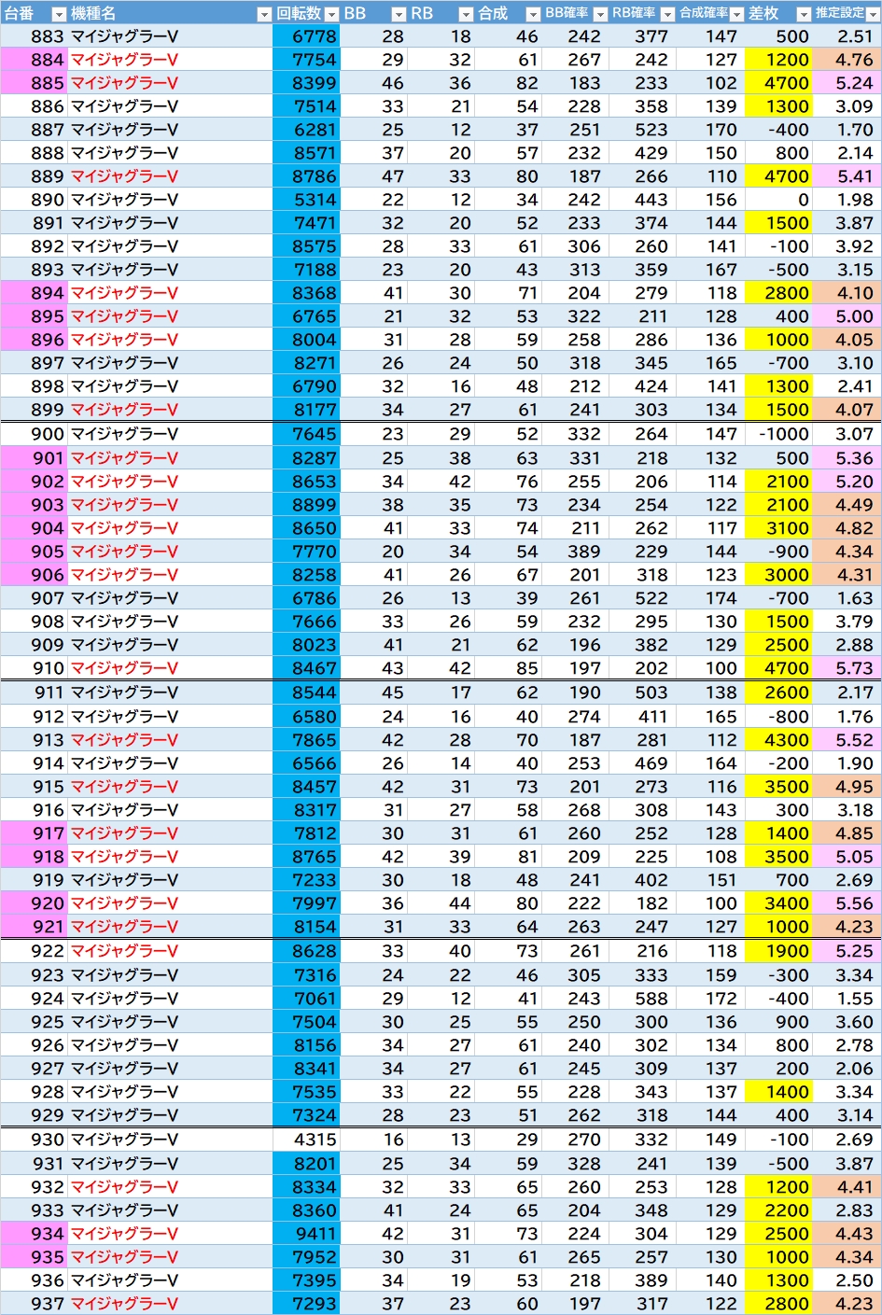Click difference 3100 in row 904
The width and height of the screenshot is (882, 1315).
778,528
